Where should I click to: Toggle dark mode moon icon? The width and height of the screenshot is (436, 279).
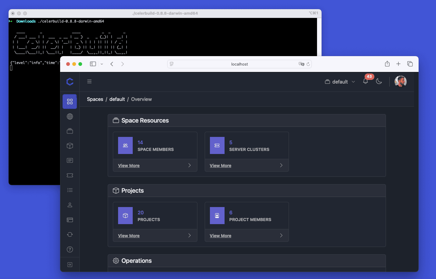(379, 81)
